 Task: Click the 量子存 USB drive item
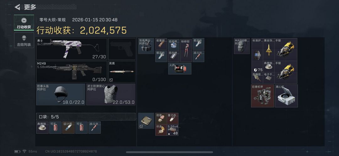tap(173, 118)
